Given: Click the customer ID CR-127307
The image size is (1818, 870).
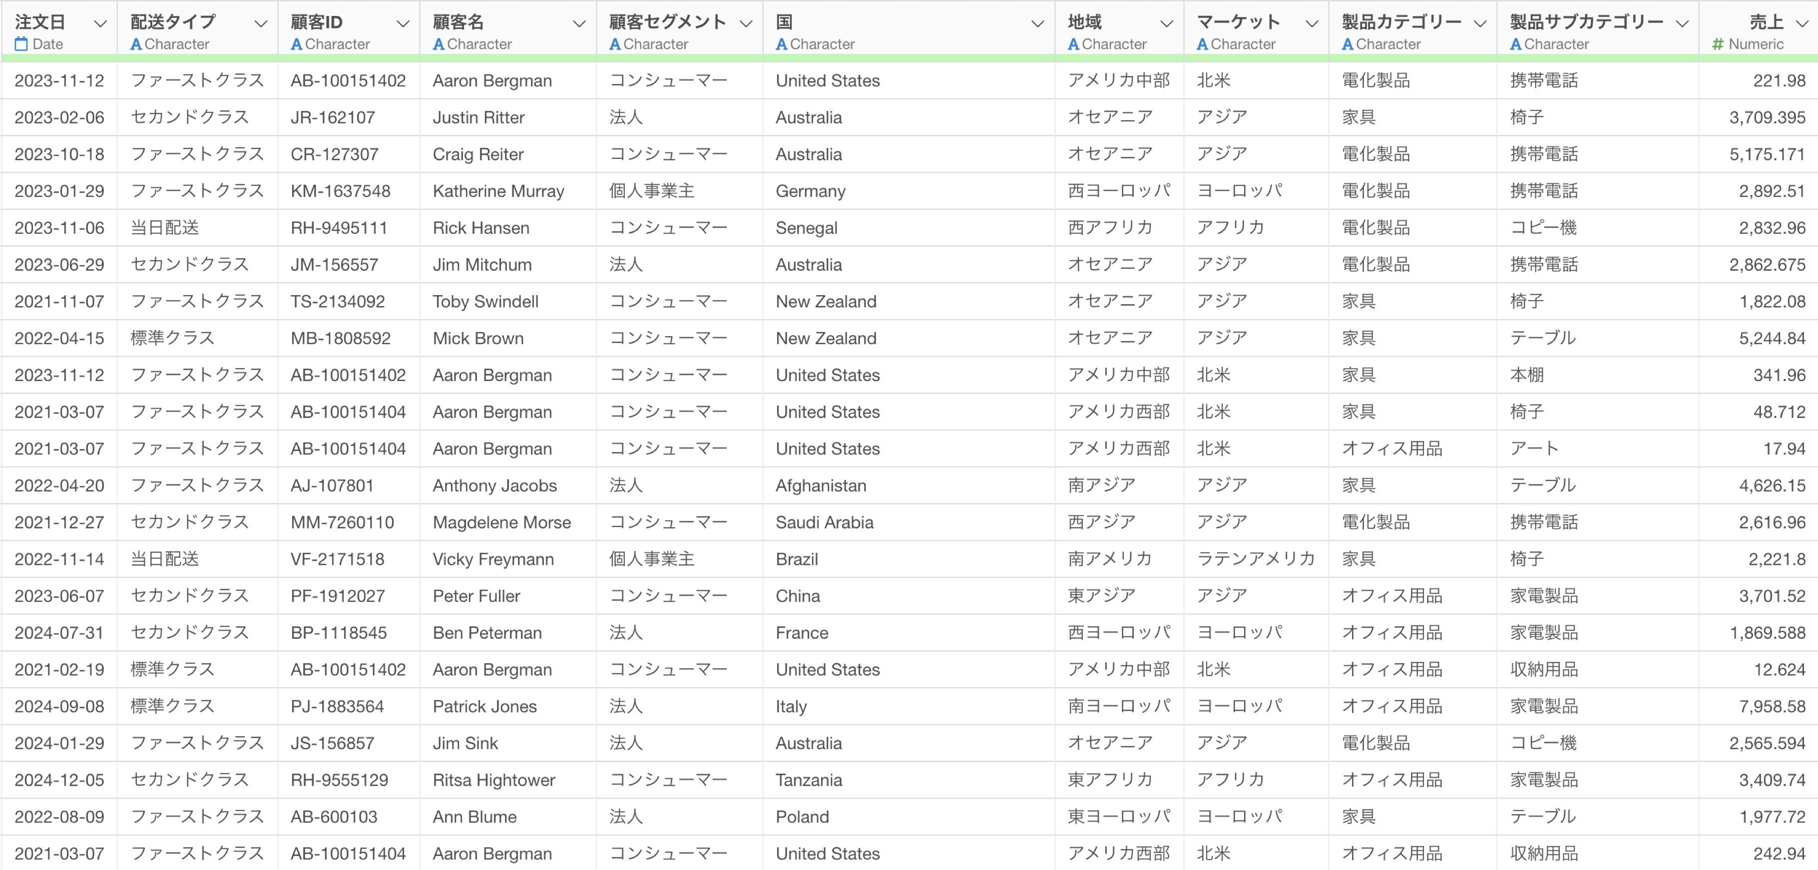Looking at the screenshot, I should click(x=335, y=154).
